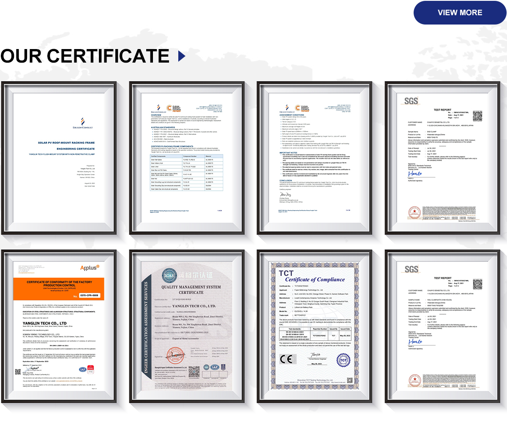The height and width of the screenshot is (433, 507).
Task: Click the TCT logo text
Action: (x=286, y=273)
